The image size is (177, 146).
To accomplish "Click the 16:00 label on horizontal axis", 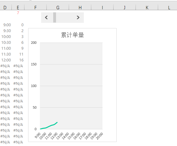I will point(77,136).
